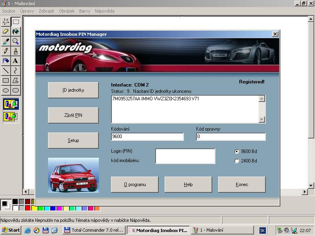Choose the Rounded rectangle tool
Image resolution: width=315 pixels, height=236 pixels.
point(16,90)
